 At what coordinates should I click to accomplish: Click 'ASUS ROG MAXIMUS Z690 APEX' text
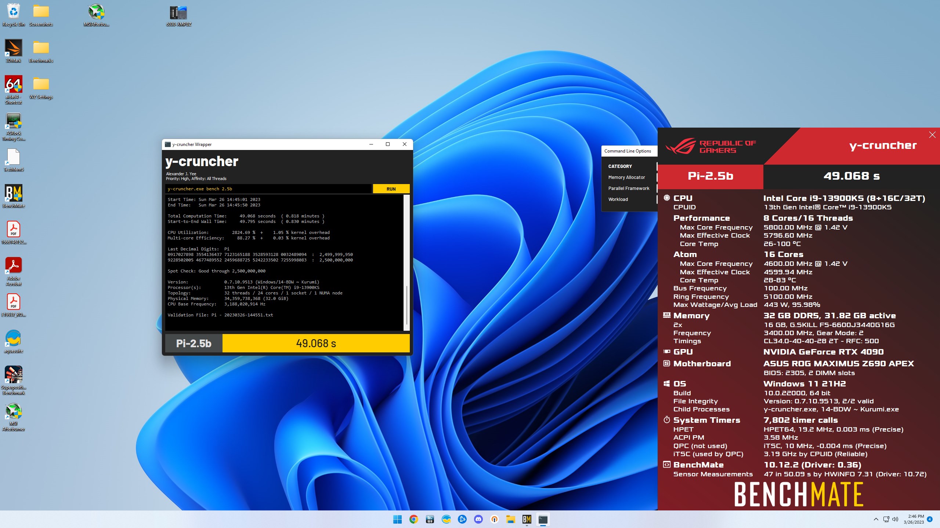[x=839, y=364]
